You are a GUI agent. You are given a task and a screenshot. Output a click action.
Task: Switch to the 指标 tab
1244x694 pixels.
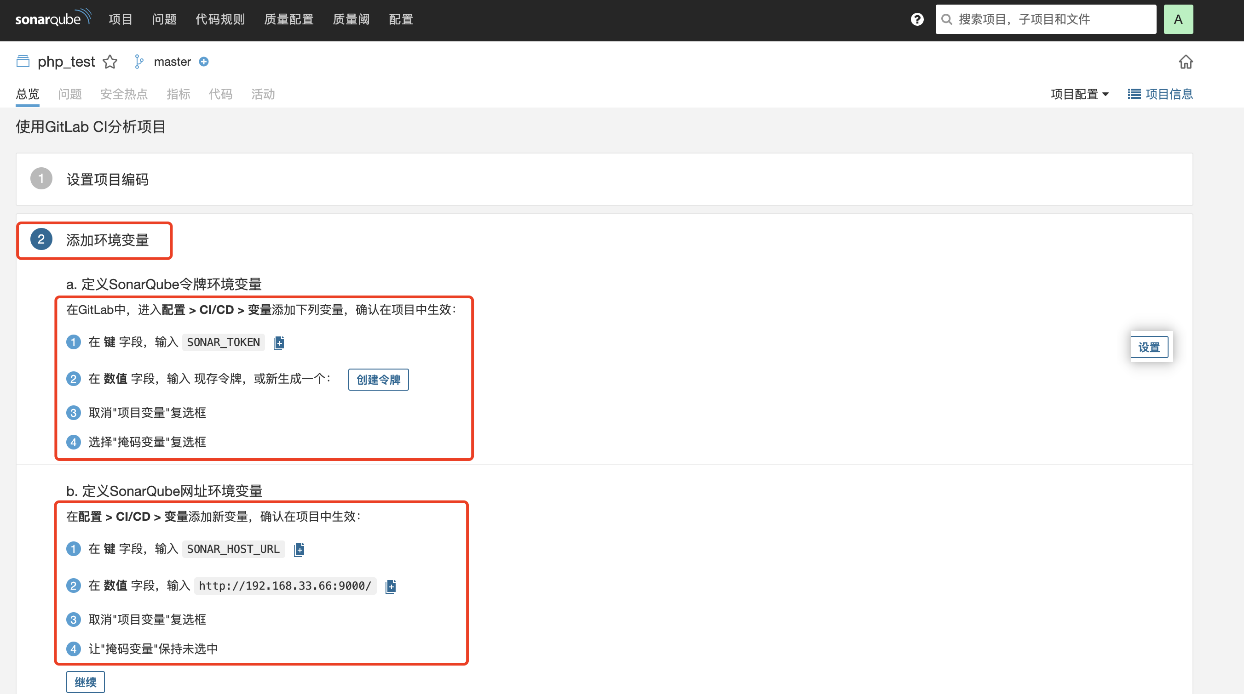(x=178, y=94)
